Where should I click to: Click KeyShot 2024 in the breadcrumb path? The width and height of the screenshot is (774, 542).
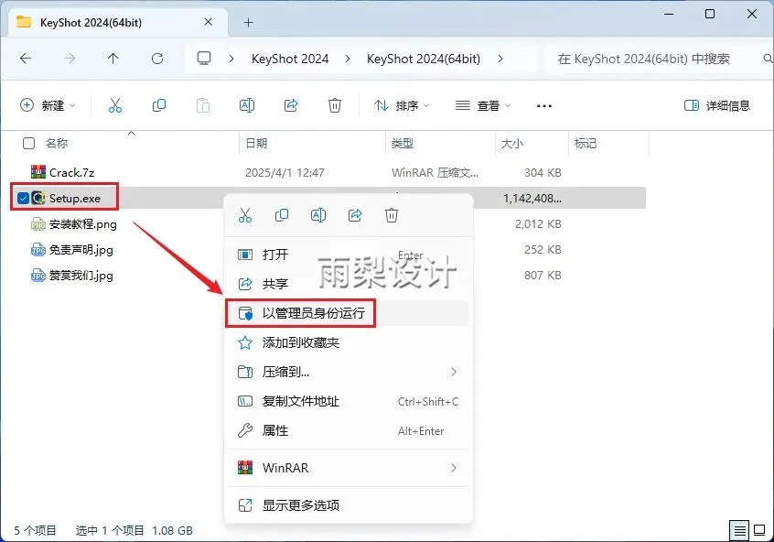click(x=290, y=59)
